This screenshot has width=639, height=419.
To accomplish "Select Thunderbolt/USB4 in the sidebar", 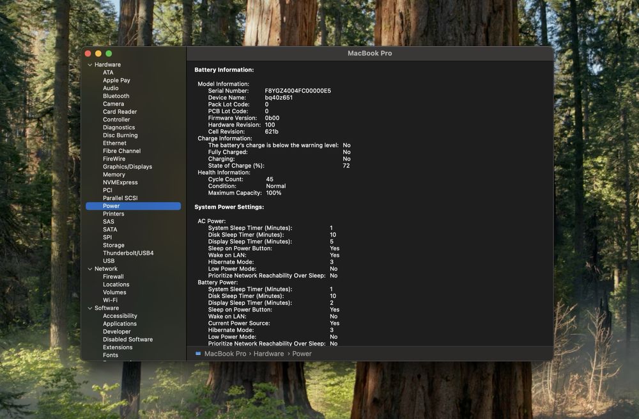I will (128, 253).
